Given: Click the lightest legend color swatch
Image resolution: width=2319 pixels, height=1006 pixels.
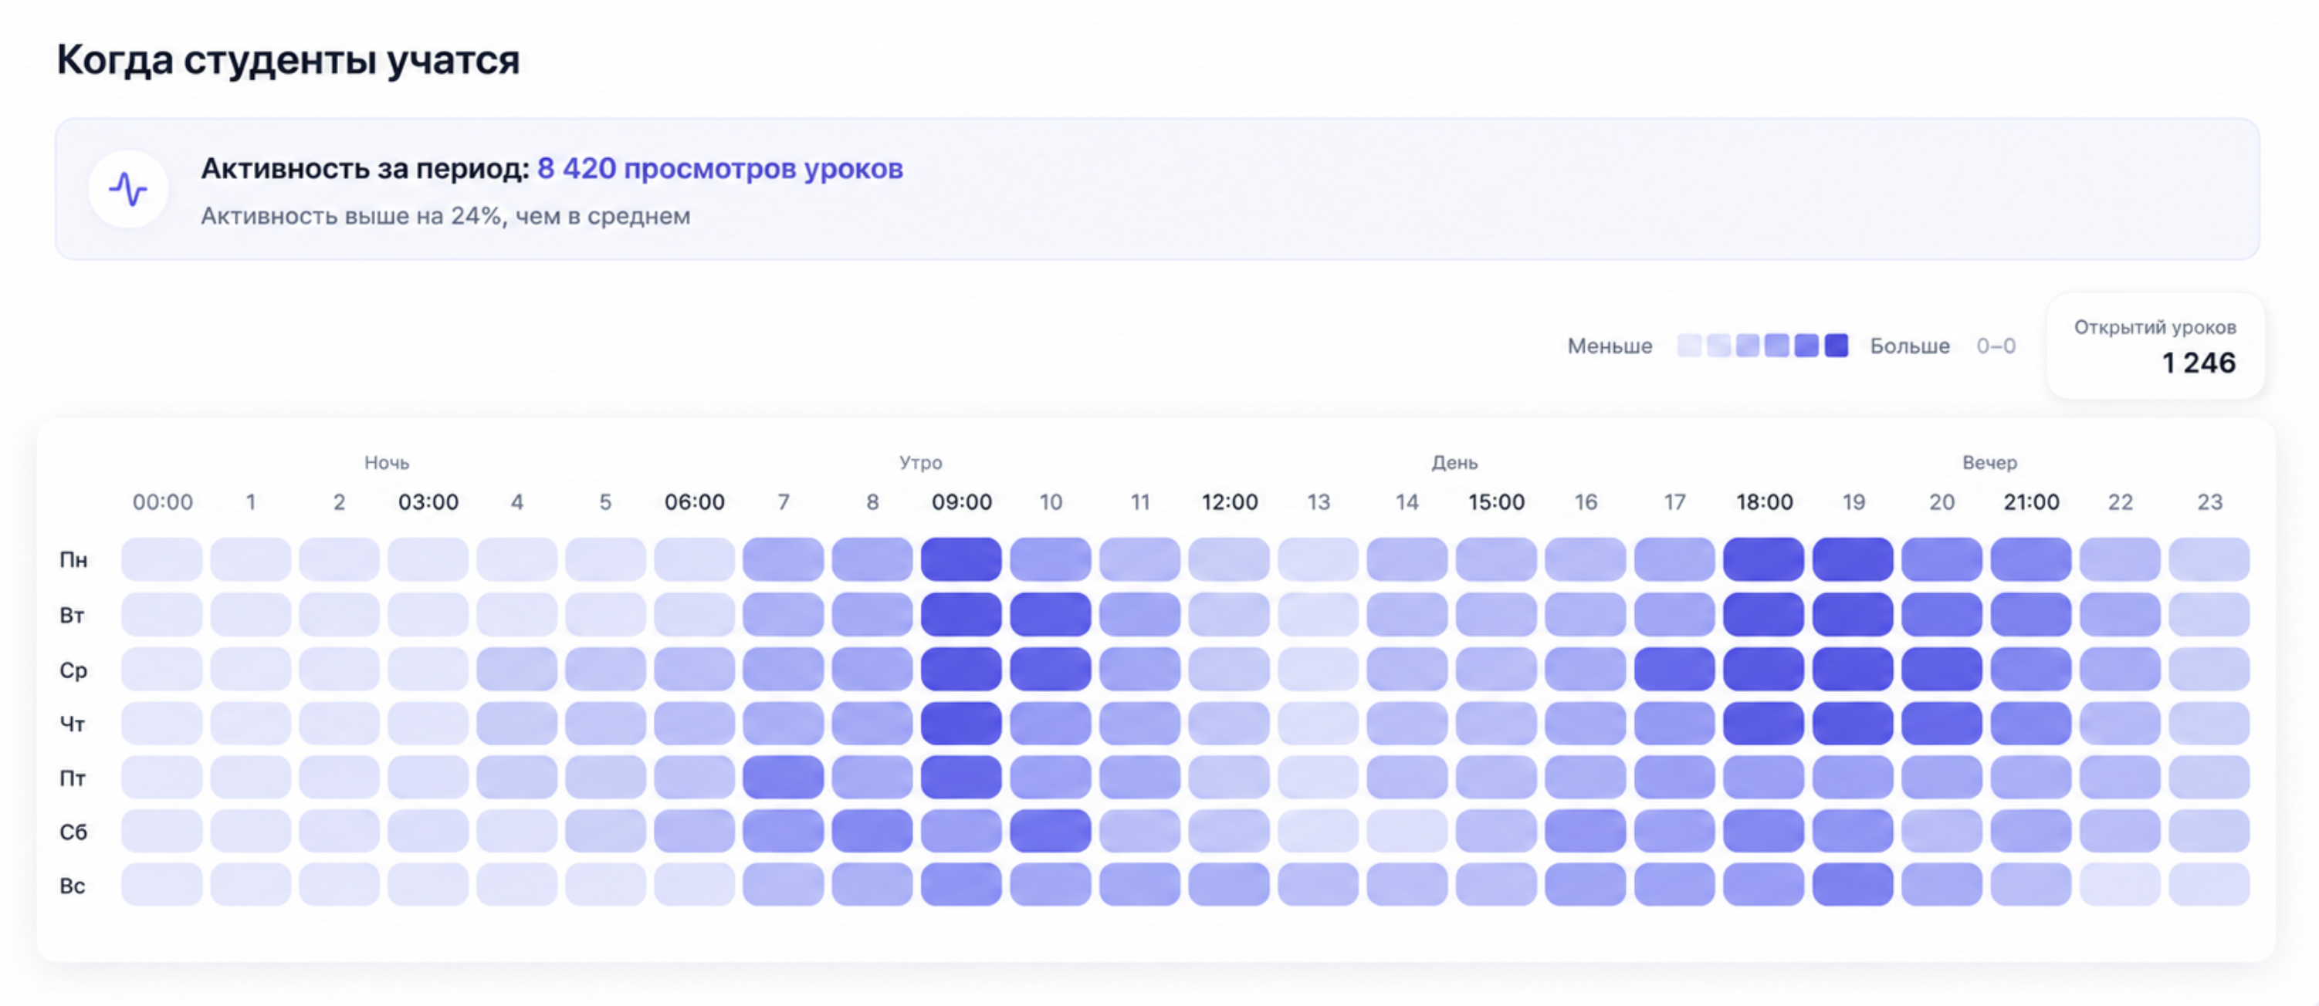Looking at the screenshot, I should click(x=1689, y=346).
